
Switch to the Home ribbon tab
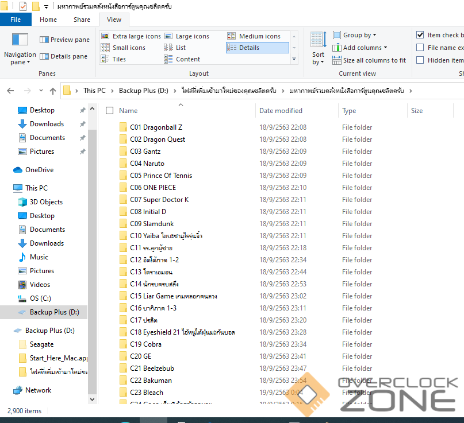48,20
